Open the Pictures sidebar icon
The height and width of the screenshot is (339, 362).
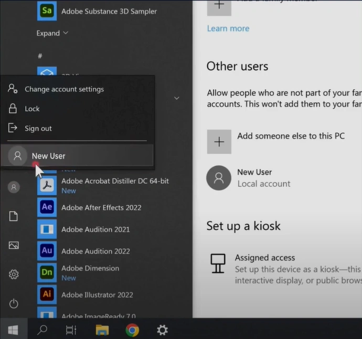coord(14,245)
